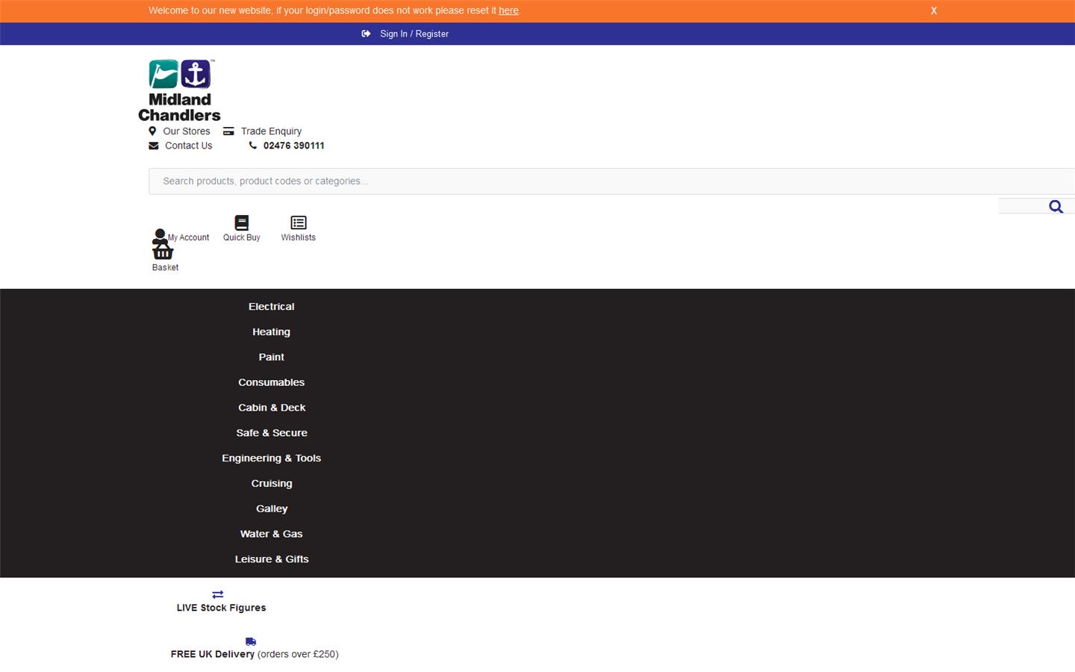Follow the 'here' password reset link

[x=508, y=10]
